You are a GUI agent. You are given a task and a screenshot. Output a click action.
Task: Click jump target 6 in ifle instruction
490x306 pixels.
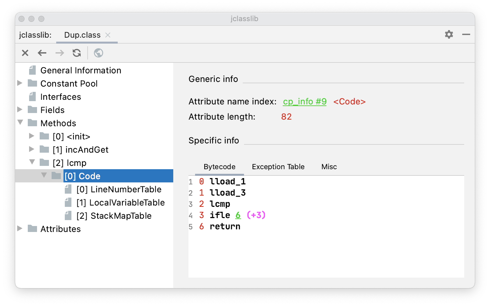238,215
